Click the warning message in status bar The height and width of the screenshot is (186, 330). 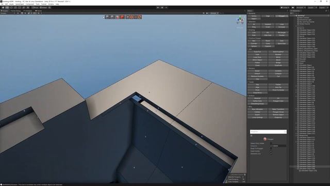32,185
